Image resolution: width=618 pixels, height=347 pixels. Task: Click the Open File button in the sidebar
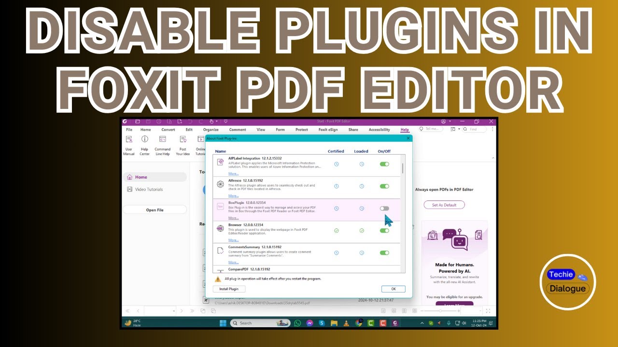tap(154, 210)
